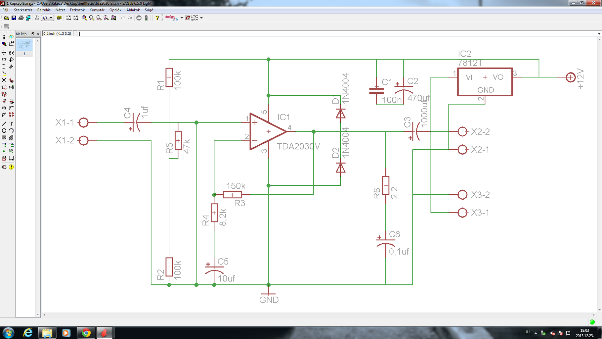Open the Opciók menu
This screenshot has width=602, height=339.
coord(115,10)
